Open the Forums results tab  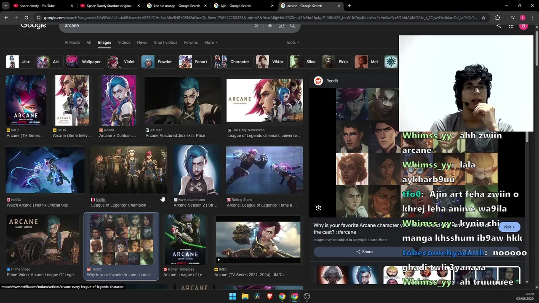191,43
